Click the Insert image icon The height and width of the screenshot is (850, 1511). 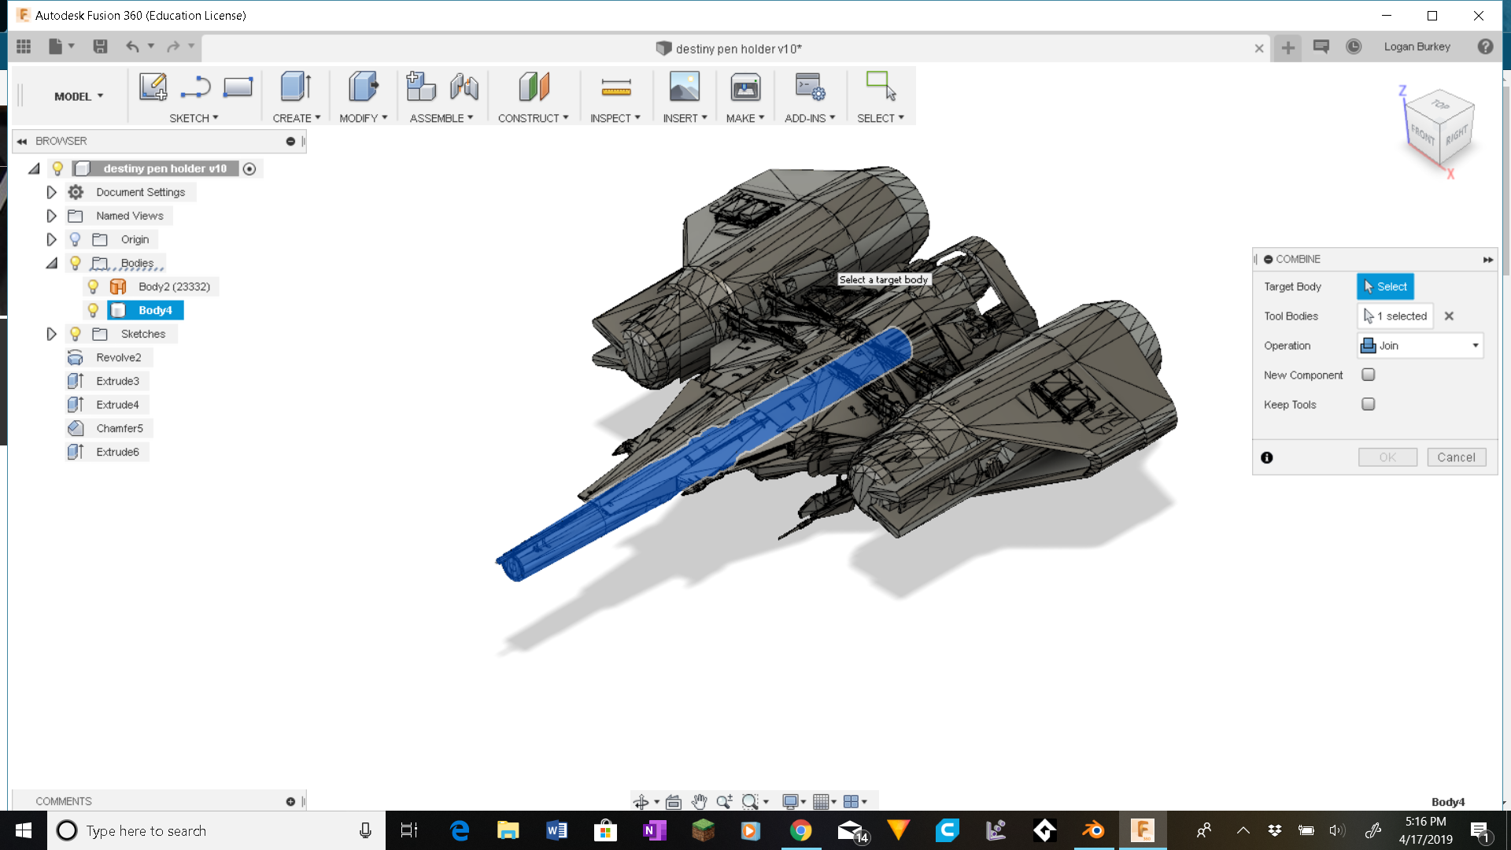[x=685, y=87]
